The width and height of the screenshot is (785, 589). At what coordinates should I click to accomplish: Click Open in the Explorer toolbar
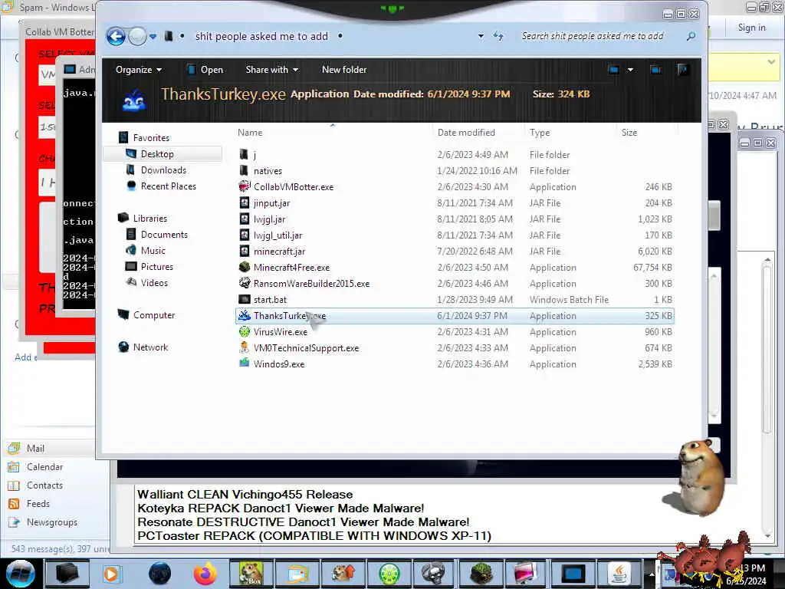(x=205, y=70)
